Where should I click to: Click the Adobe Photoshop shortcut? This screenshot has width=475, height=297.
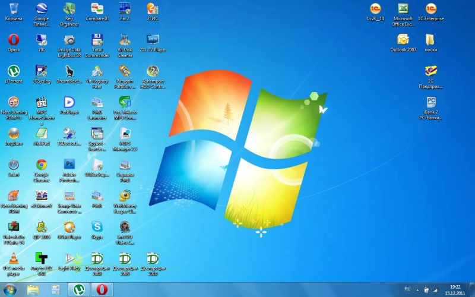[69, 165]
